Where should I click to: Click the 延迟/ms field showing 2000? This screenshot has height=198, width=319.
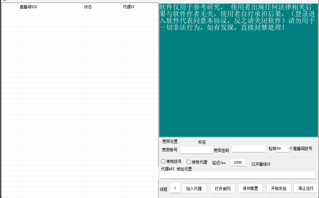[x=238, y=162]
